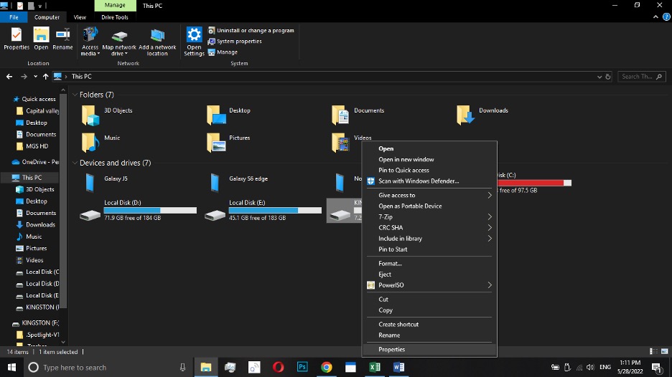This screenshot has height=377, width=672.
Task: Select the Galaxy J5 device icon
Action: click(x=90, y=183)
